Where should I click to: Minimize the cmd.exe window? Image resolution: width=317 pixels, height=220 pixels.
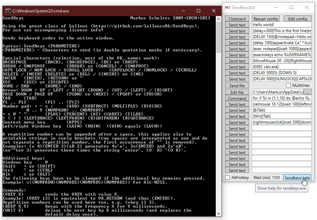point(183,11)
